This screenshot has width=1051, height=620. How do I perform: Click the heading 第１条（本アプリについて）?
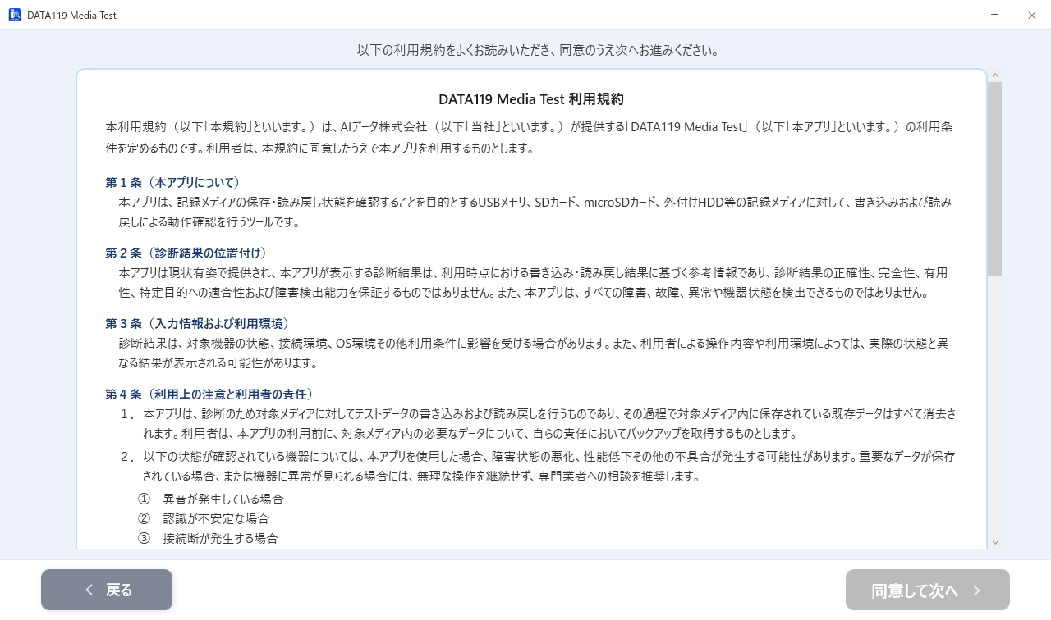point(172,182)
